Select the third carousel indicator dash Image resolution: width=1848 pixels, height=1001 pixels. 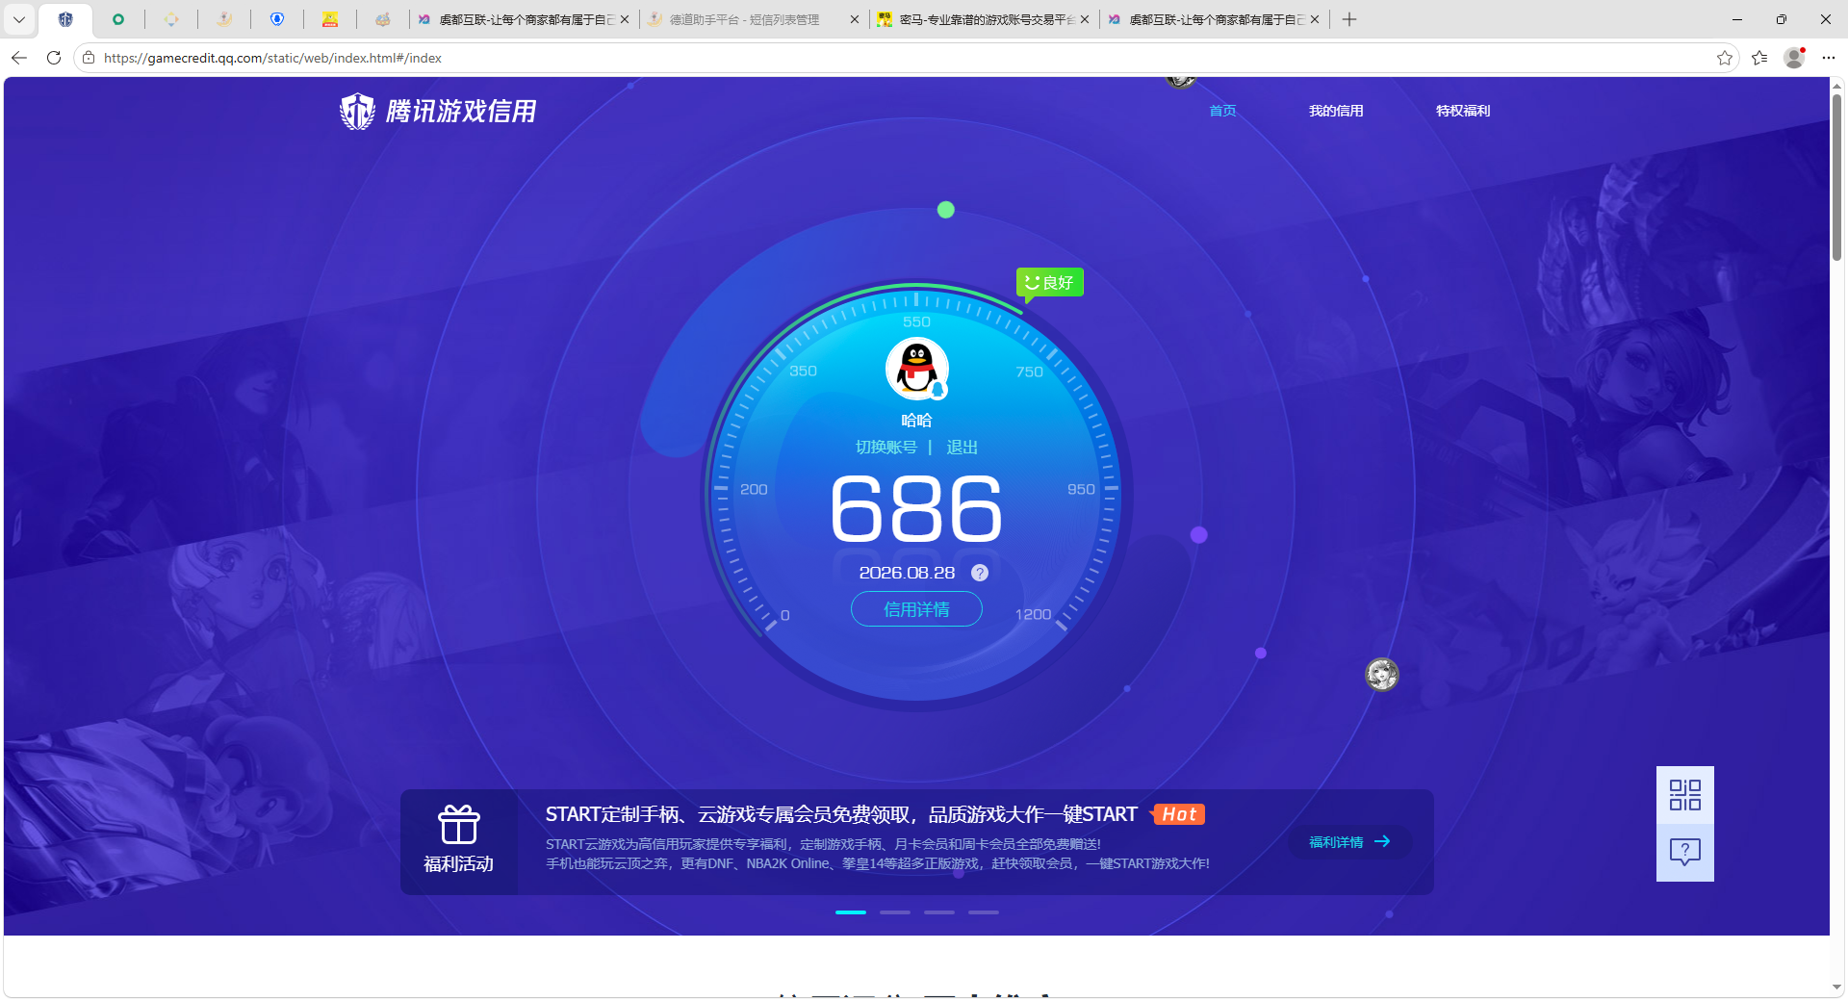coord(939,911)
